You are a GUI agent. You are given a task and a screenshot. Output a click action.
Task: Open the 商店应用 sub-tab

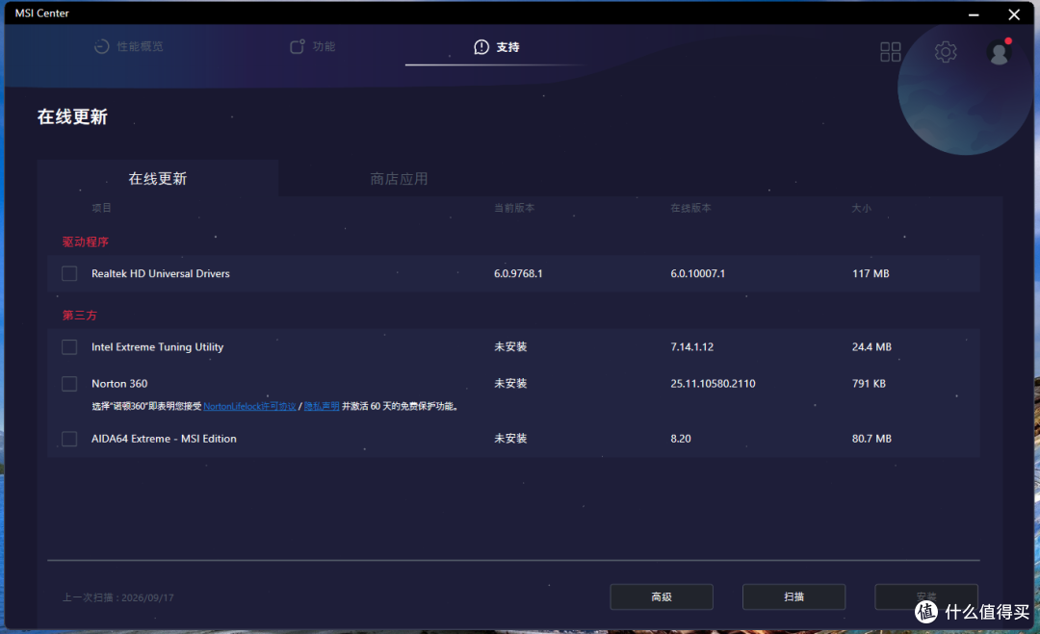(399, 179)
